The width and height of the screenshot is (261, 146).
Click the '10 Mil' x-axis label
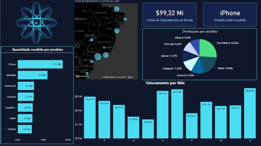(x=68, y=140)
